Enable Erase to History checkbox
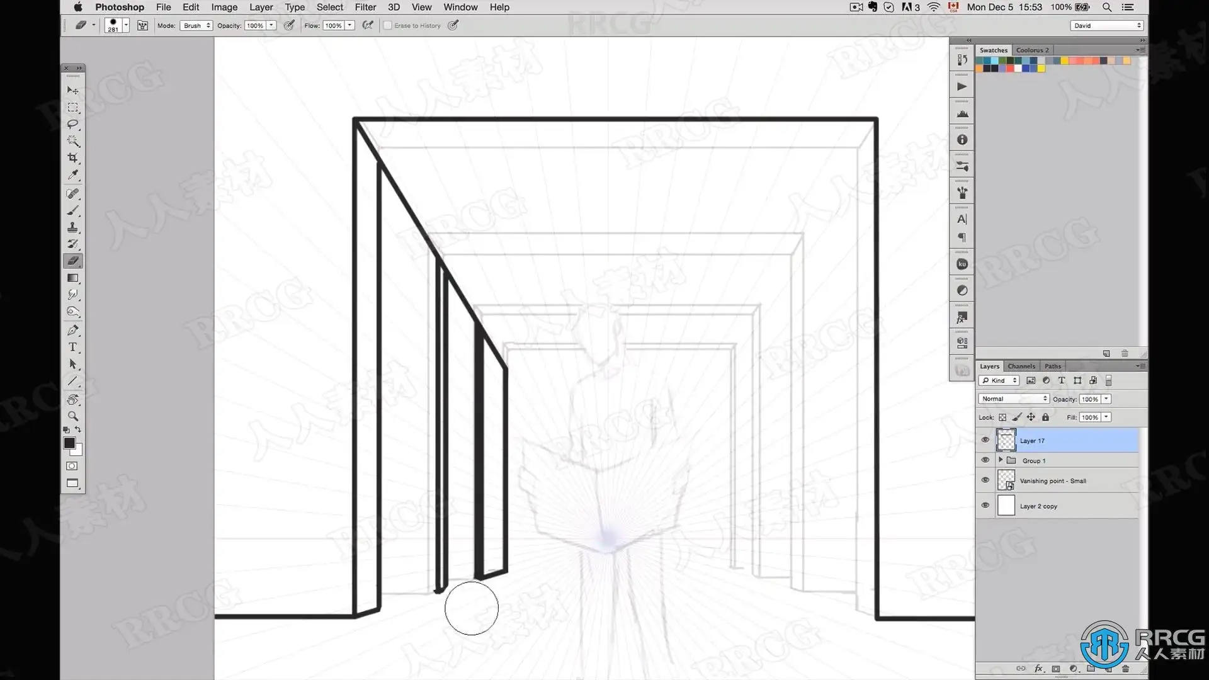This screenshot has width=1209, height=680. pyautogui.click(x=388, y=26)
